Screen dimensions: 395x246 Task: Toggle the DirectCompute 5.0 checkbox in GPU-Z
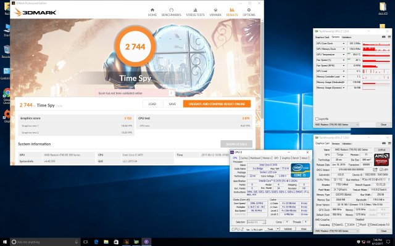tap(369, 224)
